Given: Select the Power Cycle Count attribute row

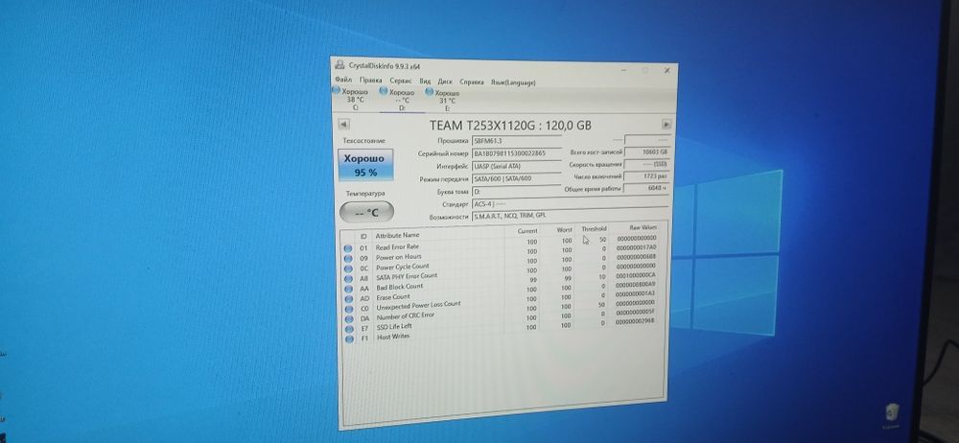Looking at the screenshot, I should point(501,263).
